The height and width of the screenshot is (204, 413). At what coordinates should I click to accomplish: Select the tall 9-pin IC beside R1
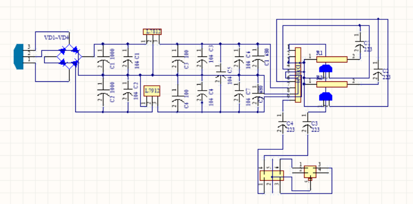(x=298, y=75)
